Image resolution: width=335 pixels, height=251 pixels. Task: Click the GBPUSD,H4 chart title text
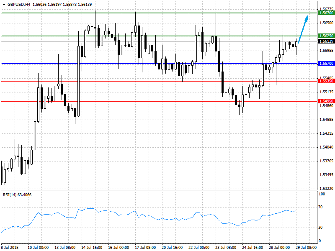[19, 4]
